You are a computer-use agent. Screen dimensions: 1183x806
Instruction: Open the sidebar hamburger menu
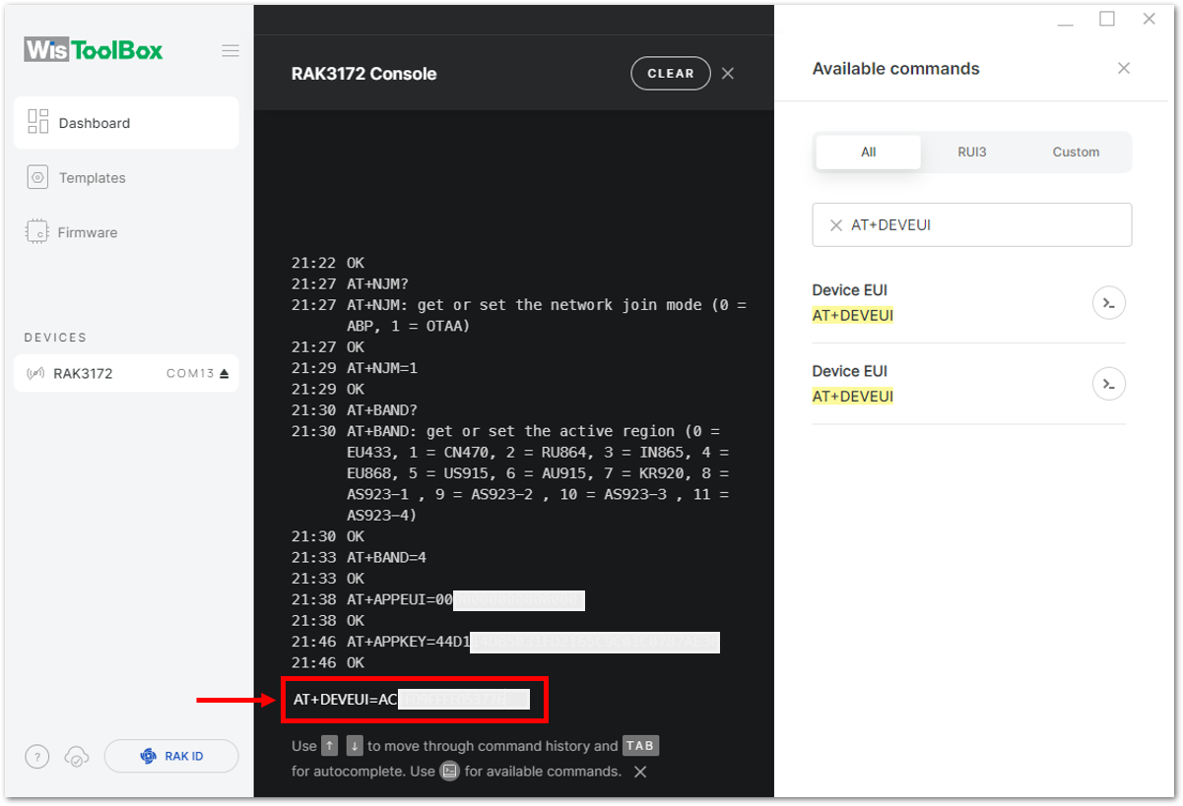[230, 51]
